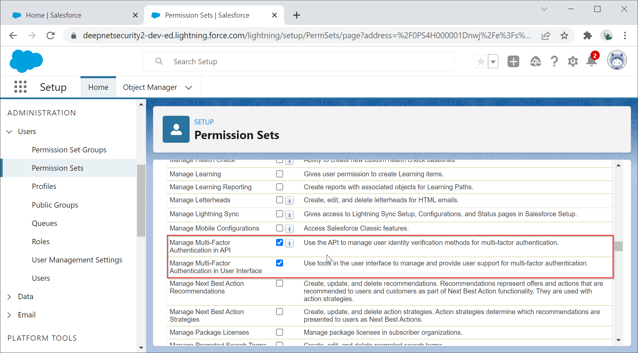Expand the Data section in sidebar
This screenshot has width=638, height=353.
click(9, 297)
